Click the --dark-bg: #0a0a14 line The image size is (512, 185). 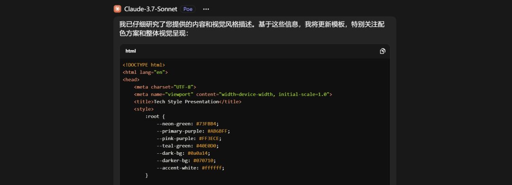pos(183,153)
